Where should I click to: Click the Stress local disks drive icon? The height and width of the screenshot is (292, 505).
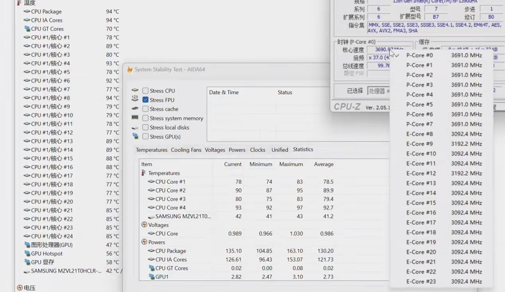[135, 128]
